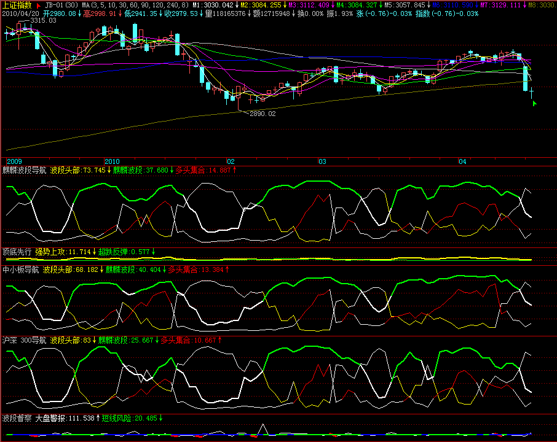Click the 03 month marker on time axis
This screenshot has width=557, height=442.
pyautogui.click(x=322, y=161)
